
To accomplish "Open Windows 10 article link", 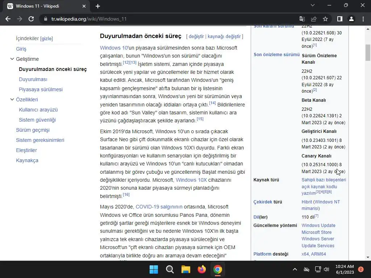I will point(113,48).
